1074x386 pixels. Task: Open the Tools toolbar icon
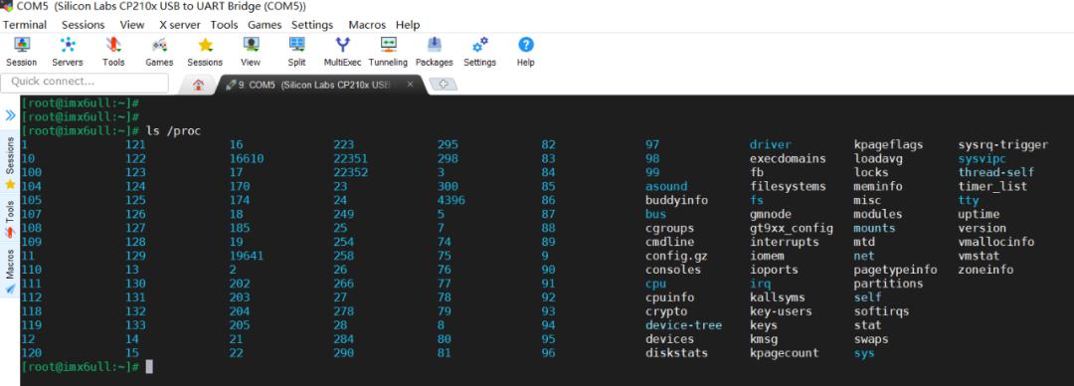113,52
